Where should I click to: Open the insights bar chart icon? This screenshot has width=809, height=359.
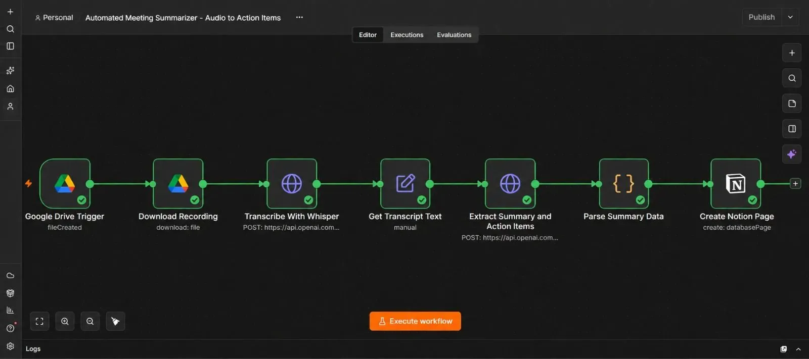tap(10, 310)
